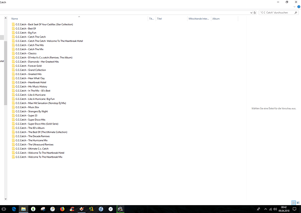Image resolution: width=301 pixels, height=213 pixels.
Task: Select folder Ultimate C.c. Catch
Action: coord(31,149)
